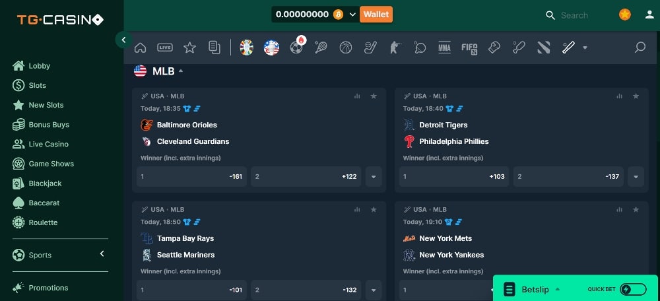Expand more markets for Tigers vs Phillies
Image resolution: width=660 pixels, height=301 pixels.
click(636, 177)
